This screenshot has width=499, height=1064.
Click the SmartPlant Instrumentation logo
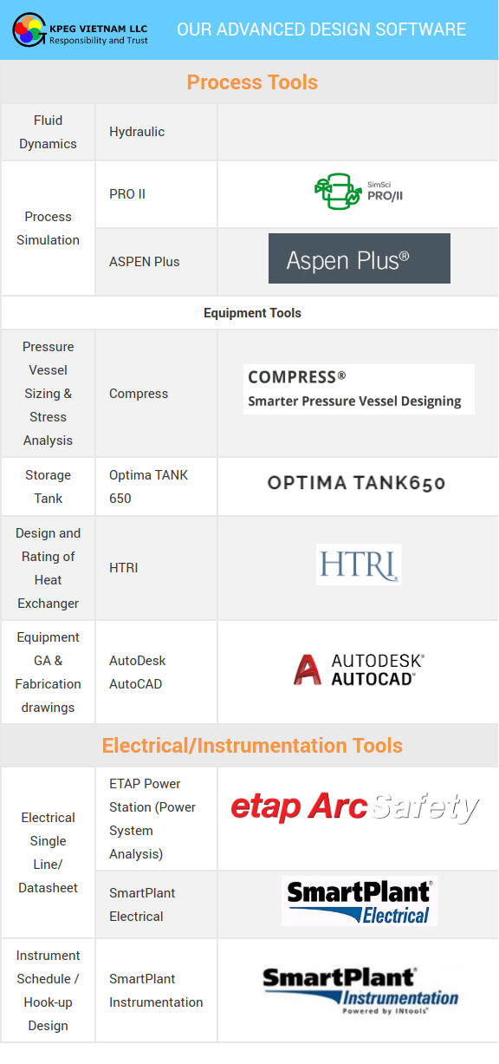point(360,990)
